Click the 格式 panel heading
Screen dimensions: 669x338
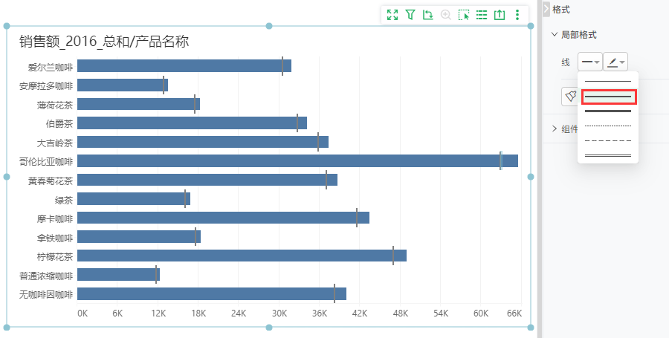coord(561,10)
